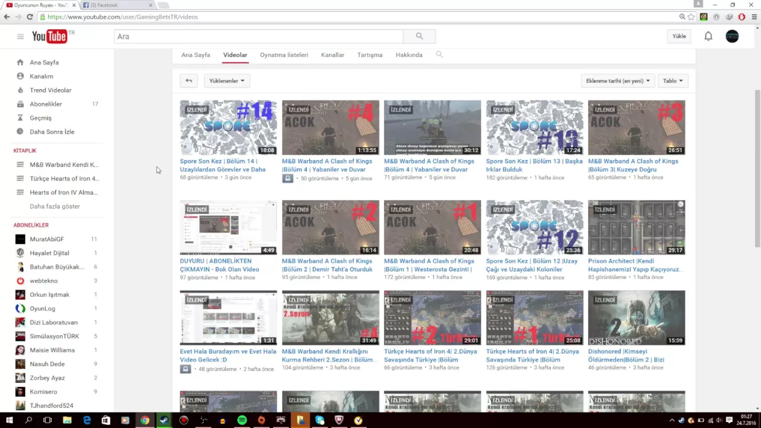Open Maisie Williams subscription channel

pos(52,350)
